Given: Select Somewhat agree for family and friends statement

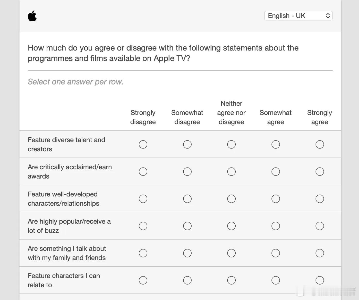Looking at the screenshot, I should click(x=276, y=253).
